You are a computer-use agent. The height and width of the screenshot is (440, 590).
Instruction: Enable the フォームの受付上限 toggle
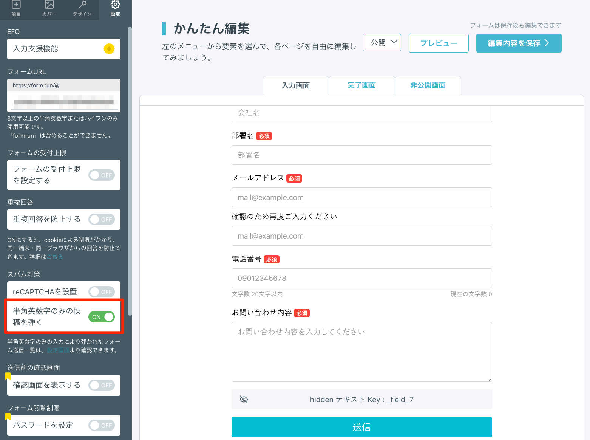102,175
